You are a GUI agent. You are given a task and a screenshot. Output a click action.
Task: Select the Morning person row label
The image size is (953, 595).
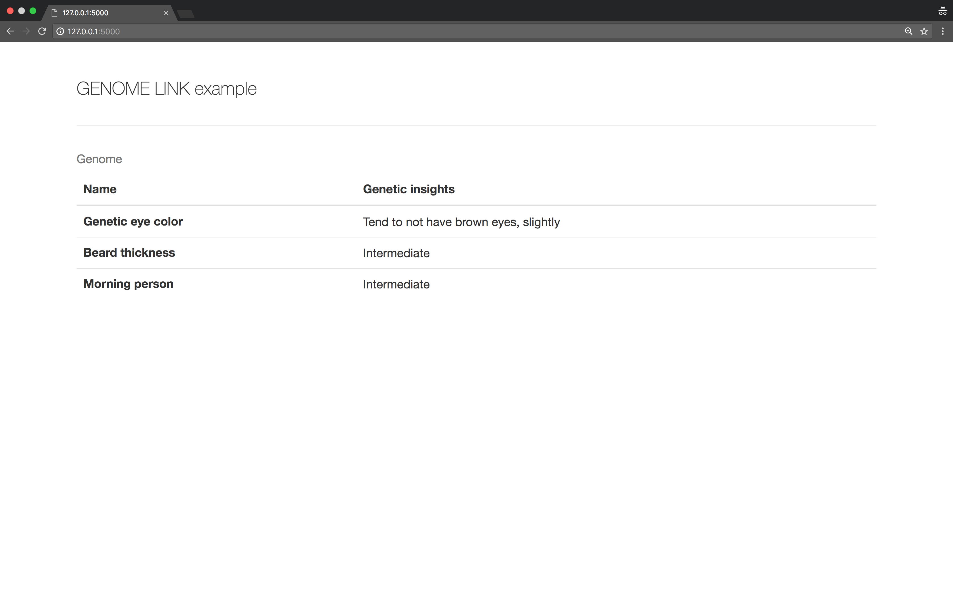tap(128, 284)
